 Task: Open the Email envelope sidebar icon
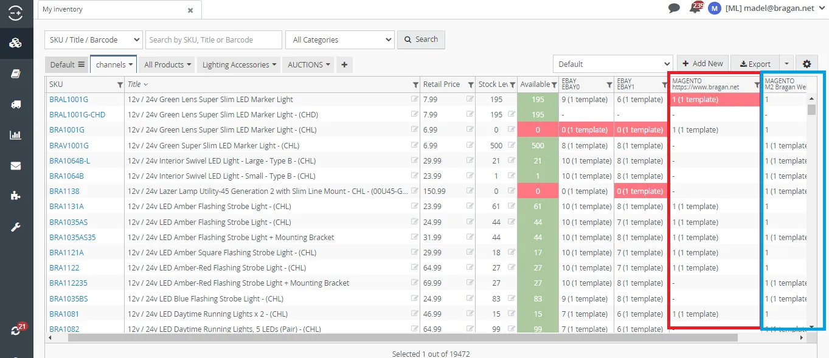coord(16,165)
